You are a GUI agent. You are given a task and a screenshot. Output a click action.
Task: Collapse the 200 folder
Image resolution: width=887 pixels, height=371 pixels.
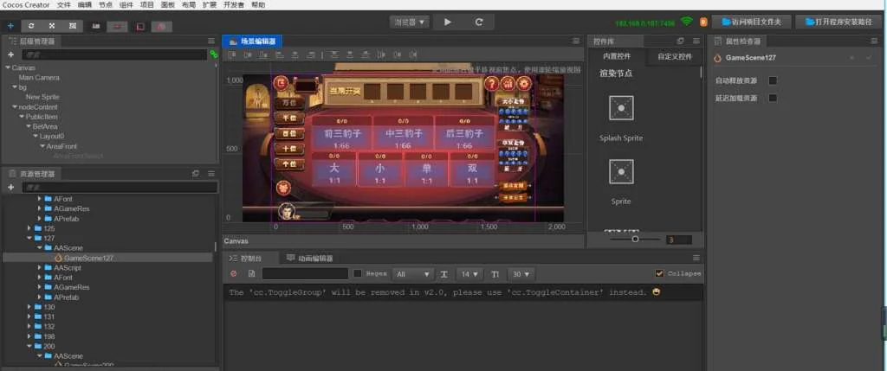(29, 346)
